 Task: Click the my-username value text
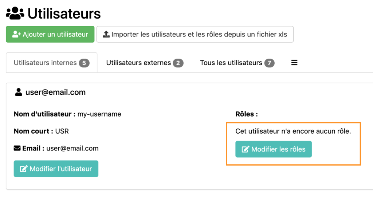99,114
